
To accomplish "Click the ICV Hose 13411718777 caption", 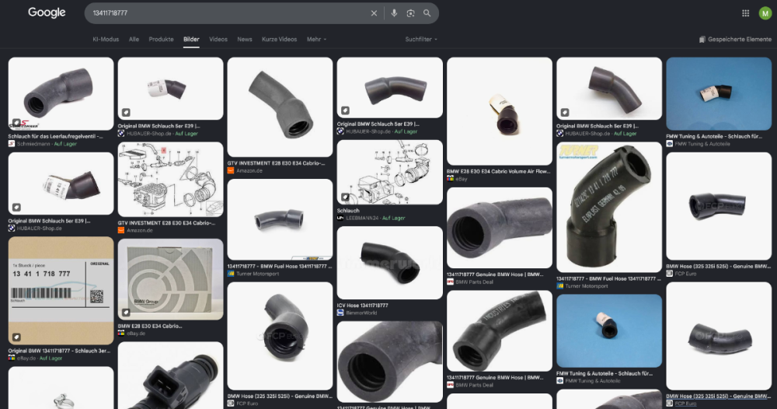I will [362, 306].
